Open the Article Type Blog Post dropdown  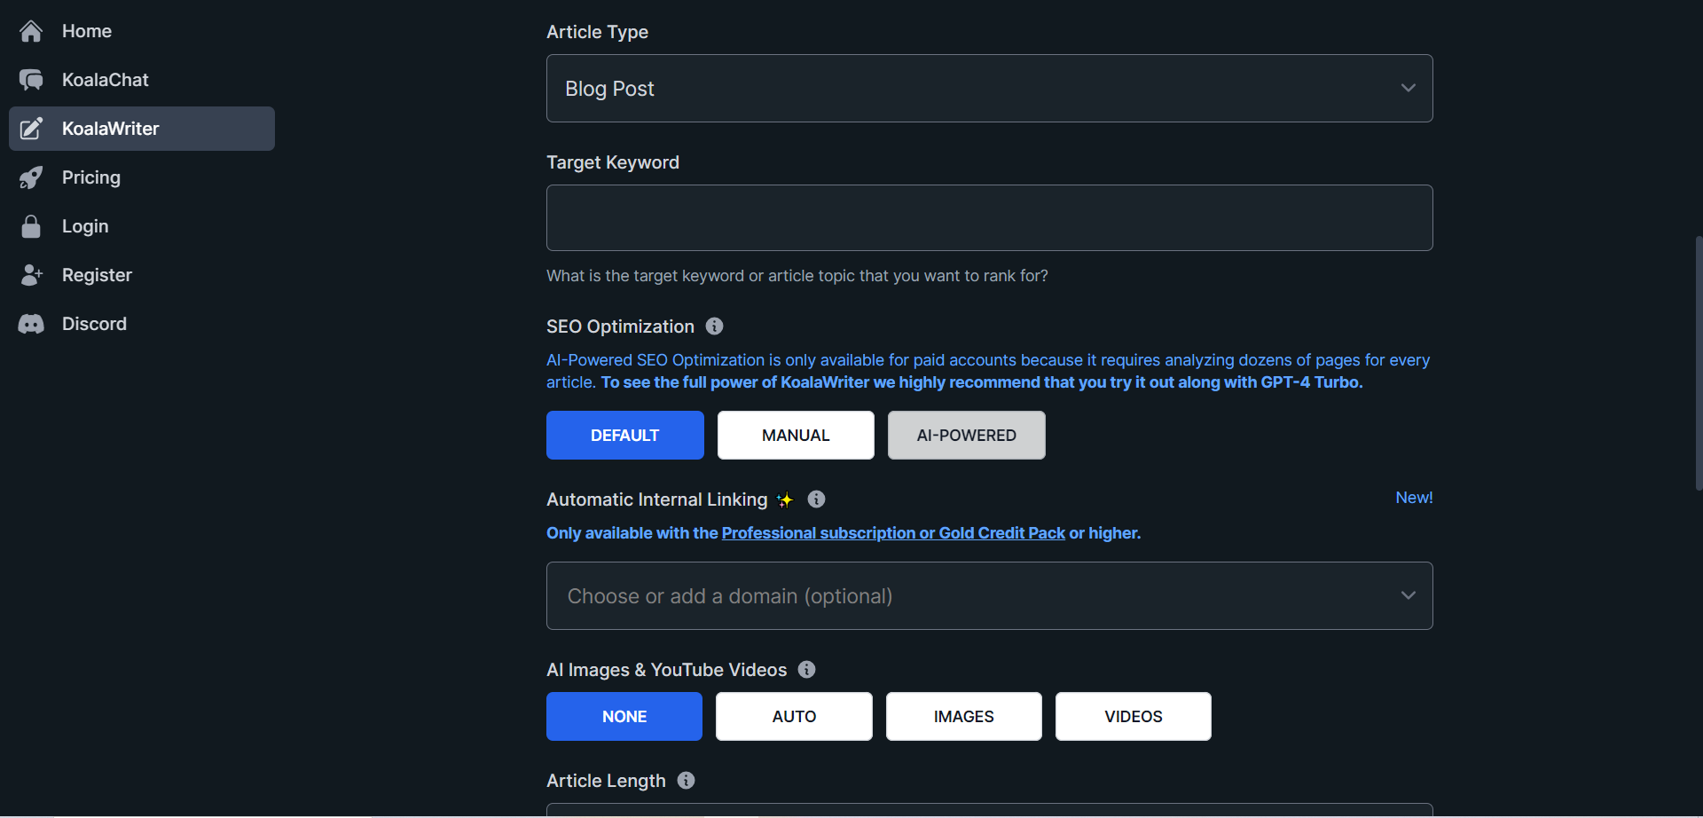click(990, 88)
